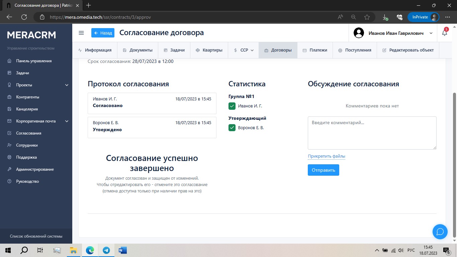Open the notifications bell icon
This screenshot has width=457, height=257.
[x=444, y=33]
